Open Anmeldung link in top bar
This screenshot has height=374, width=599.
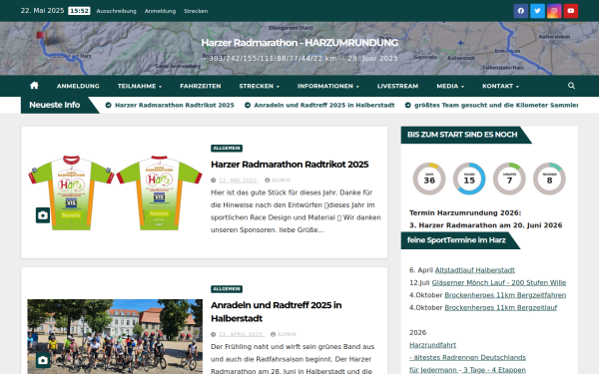[160, 11]
